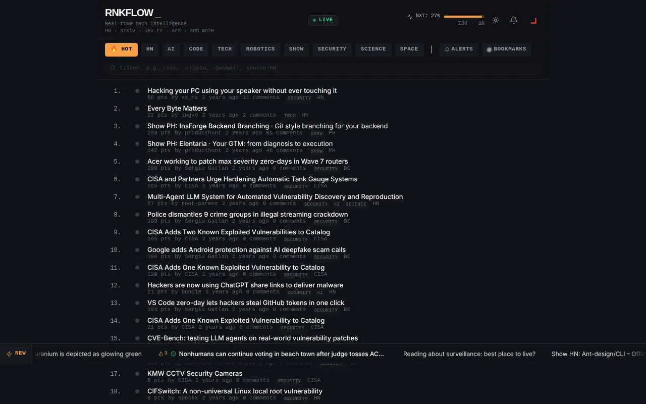Open story Hacking your PC using your speaker
This screenshot has width=646, height=404.
click(x=242, y=91)
